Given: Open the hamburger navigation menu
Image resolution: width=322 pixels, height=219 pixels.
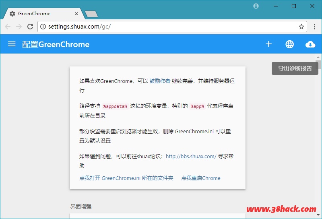Looking at the screenshot, I should 12,44.
